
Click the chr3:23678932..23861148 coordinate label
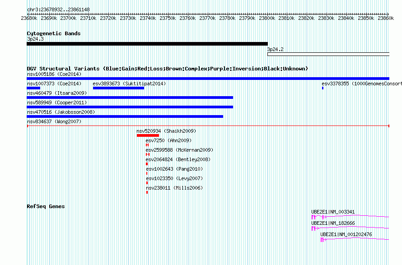pyautogui.click(x=58, y=10)
